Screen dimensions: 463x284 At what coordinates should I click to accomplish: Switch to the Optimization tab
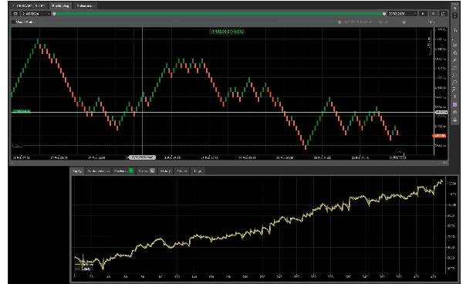(x=85, y=6)
